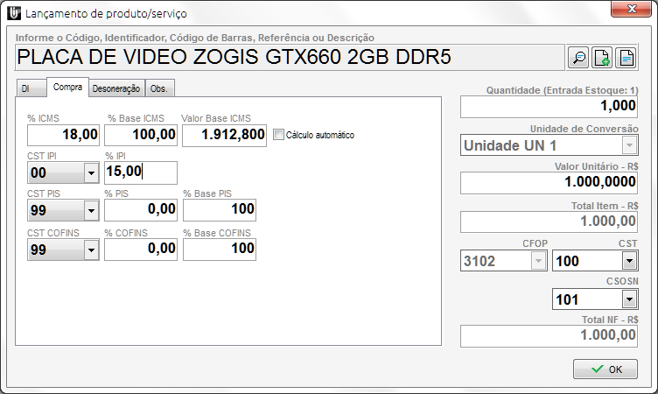Open the CST dropdown showing 100
Screen dimensions: 658x394
point(628,261)
